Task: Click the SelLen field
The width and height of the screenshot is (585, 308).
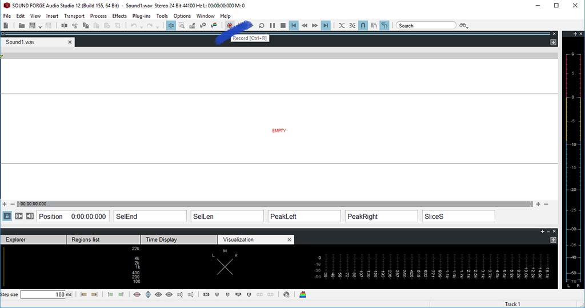Action: click(227, 216)
